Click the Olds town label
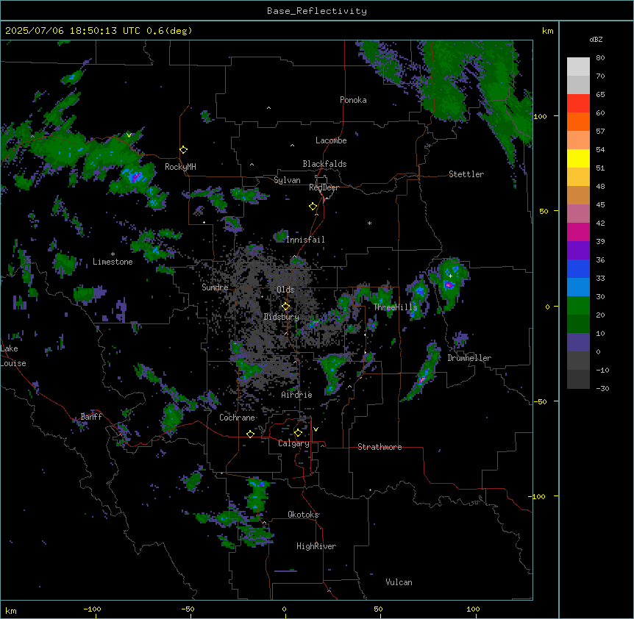634x619 pixels. pos(285,290)
